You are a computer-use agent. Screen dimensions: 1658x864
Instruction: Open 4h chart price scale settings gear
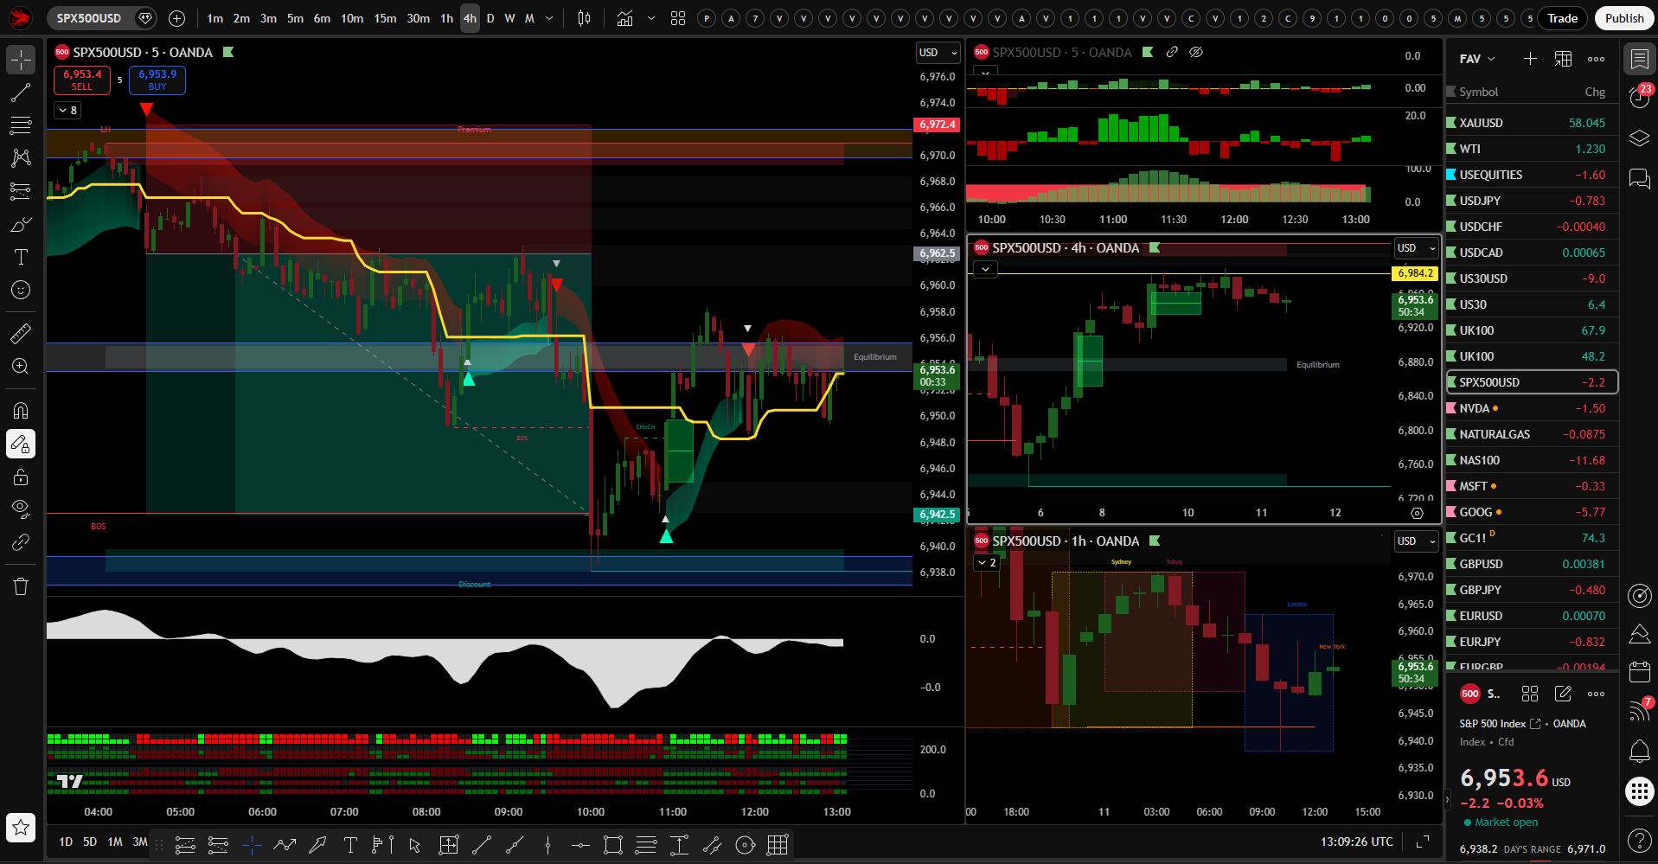(x=1417, y=513)
